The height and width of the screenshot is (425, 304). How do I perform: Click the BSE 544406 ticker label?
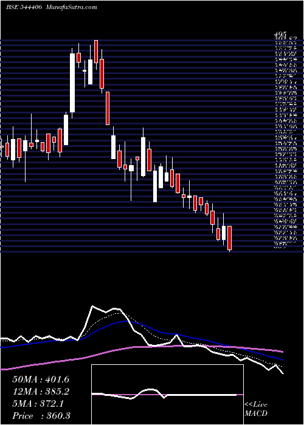(24, 7)
